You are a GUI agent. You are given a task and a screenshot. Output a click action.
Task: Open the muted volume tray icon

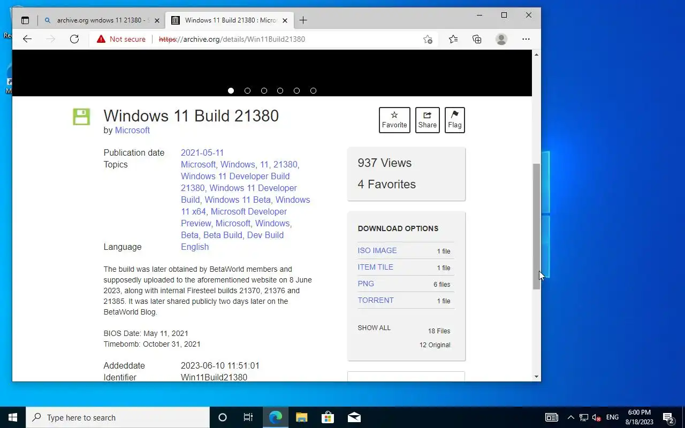(x=597, y=417)
